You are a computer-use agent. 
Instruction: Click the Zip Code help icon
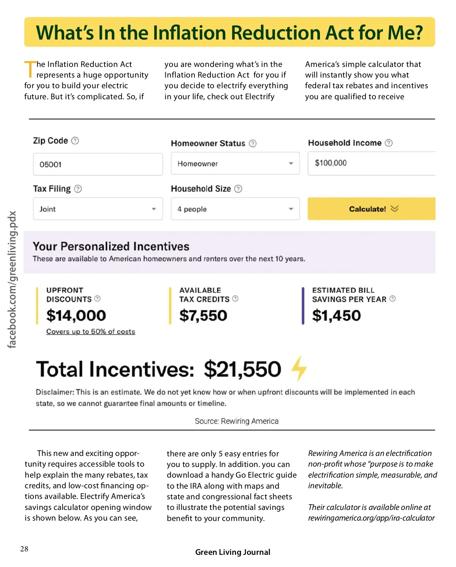click(x=75, y=141)
